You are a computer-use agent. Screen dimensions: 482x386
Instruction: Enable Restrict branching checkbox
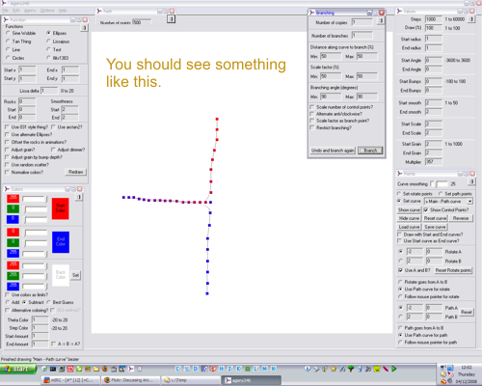[312, 127]
